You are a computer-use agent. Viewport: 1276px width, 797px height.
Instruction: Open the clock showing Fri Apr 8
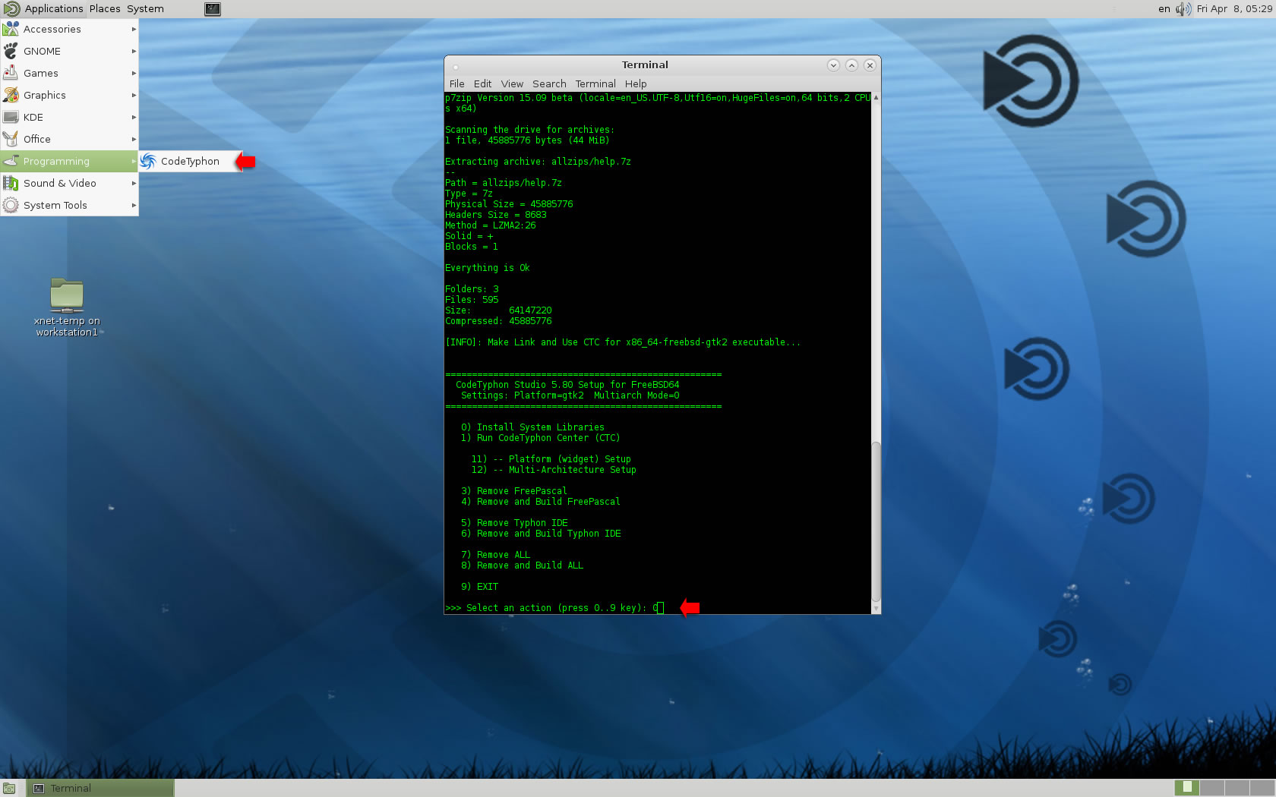1234,9
